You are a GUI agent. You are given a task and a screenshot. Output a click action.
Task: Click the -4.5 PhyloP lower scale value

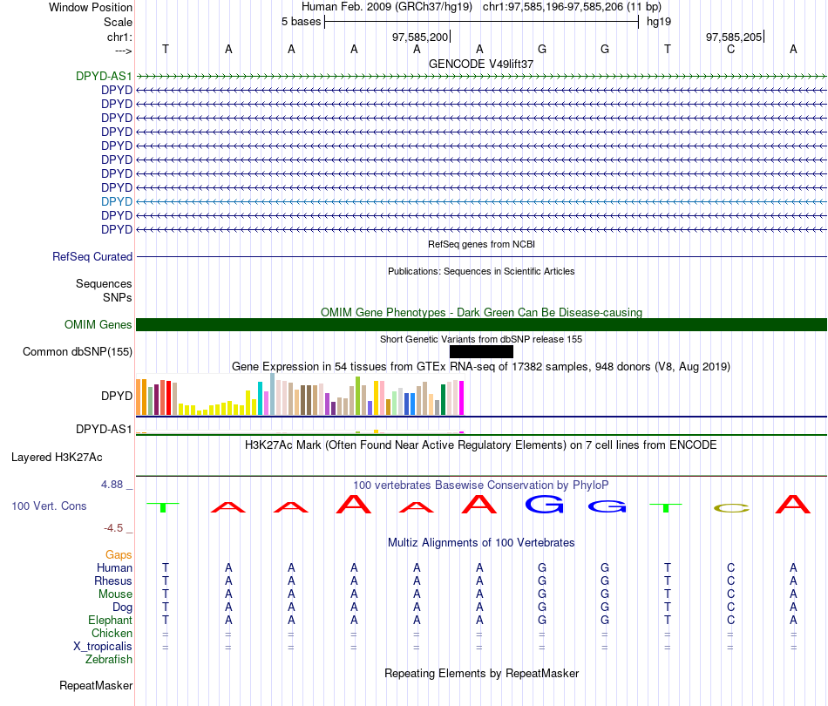pyautogui.click(x=113, y=528)
